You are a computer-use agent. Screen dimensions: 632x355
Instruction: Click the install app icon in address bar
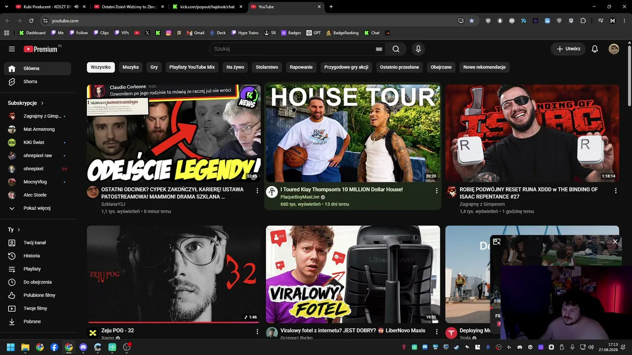461,21
